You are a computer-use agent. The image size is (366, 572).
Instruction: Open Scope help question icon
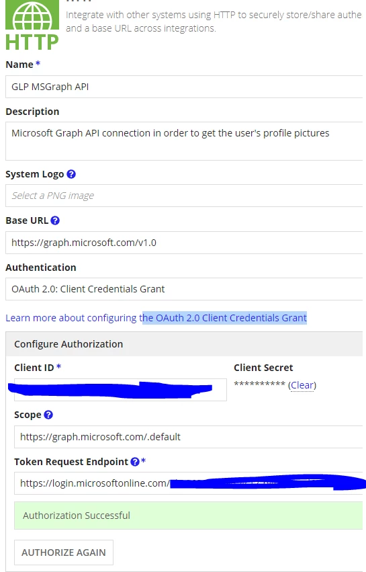point(48,415)
